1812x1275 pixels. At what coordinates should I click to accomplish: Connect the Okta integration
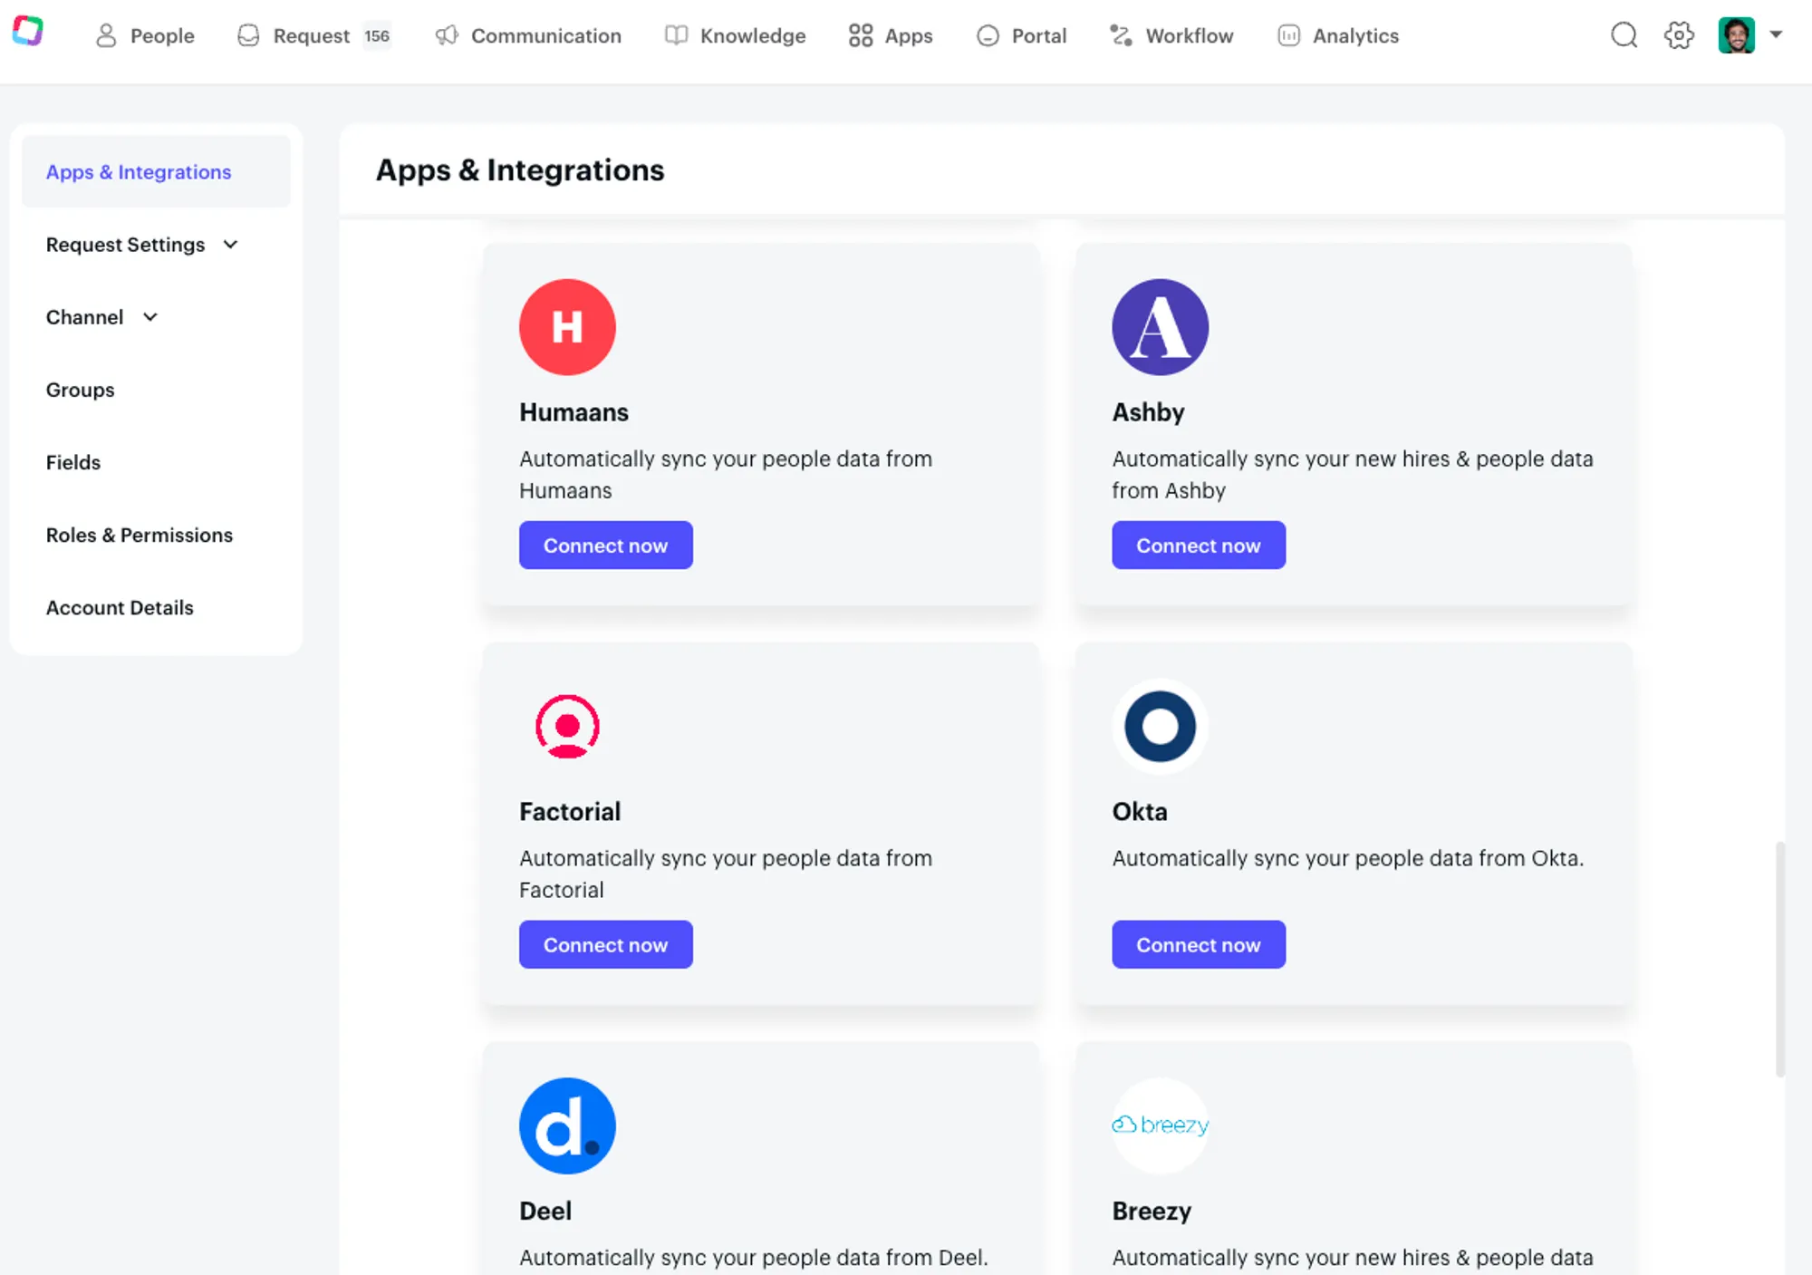1198,944
